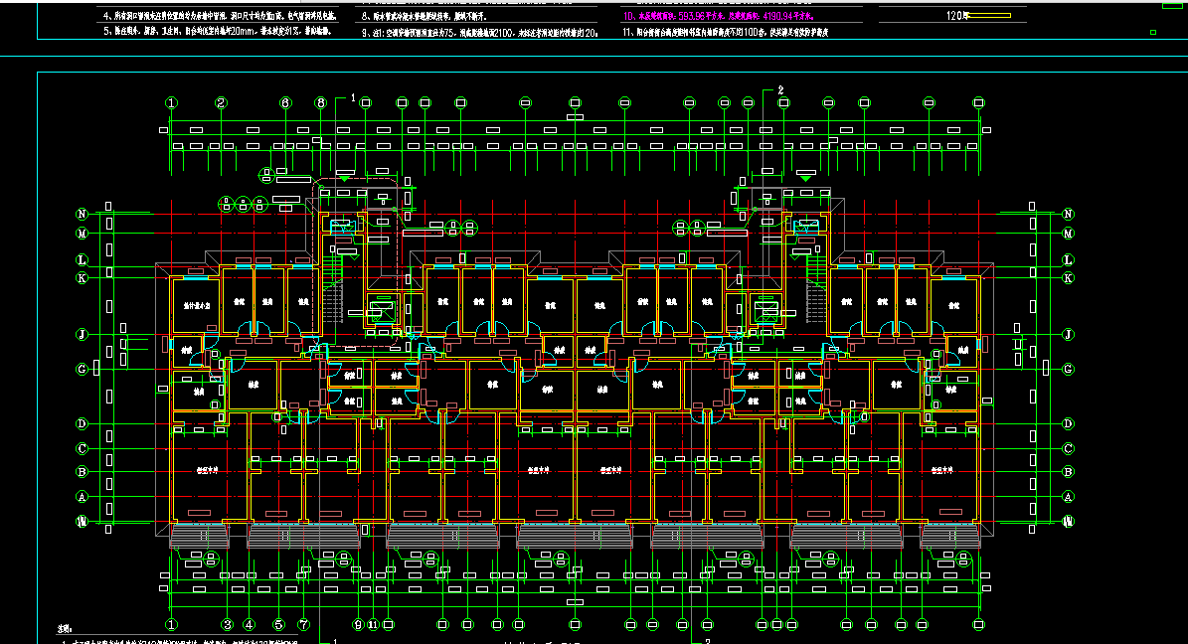Image resolution: width=1188 pixels, height=644 pixels.
Task: Pick axis bubble C on the left side
Action: (x=82, y=448)
